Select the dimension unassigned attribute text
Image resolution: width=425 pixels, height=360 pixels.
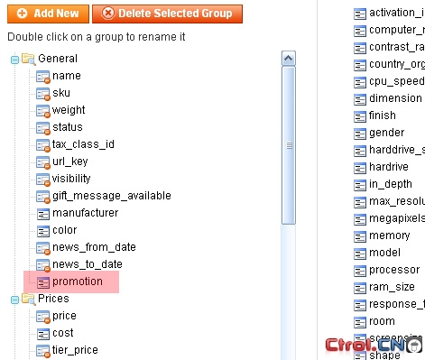[395, 98]
